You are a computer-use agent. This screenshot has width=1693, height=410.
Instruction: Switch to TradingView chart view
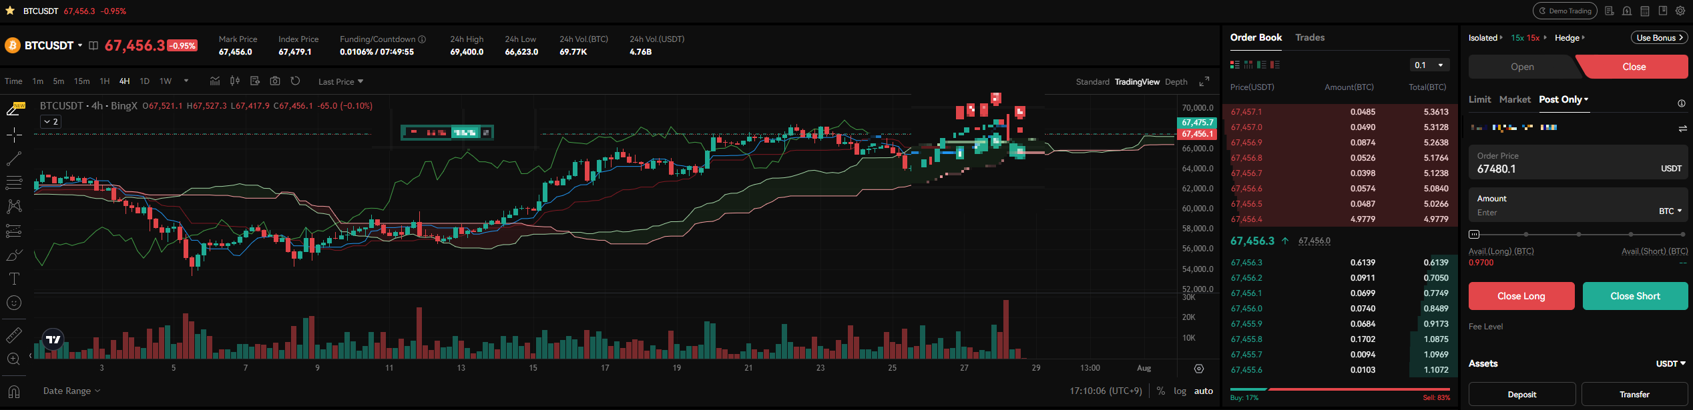1137,82
